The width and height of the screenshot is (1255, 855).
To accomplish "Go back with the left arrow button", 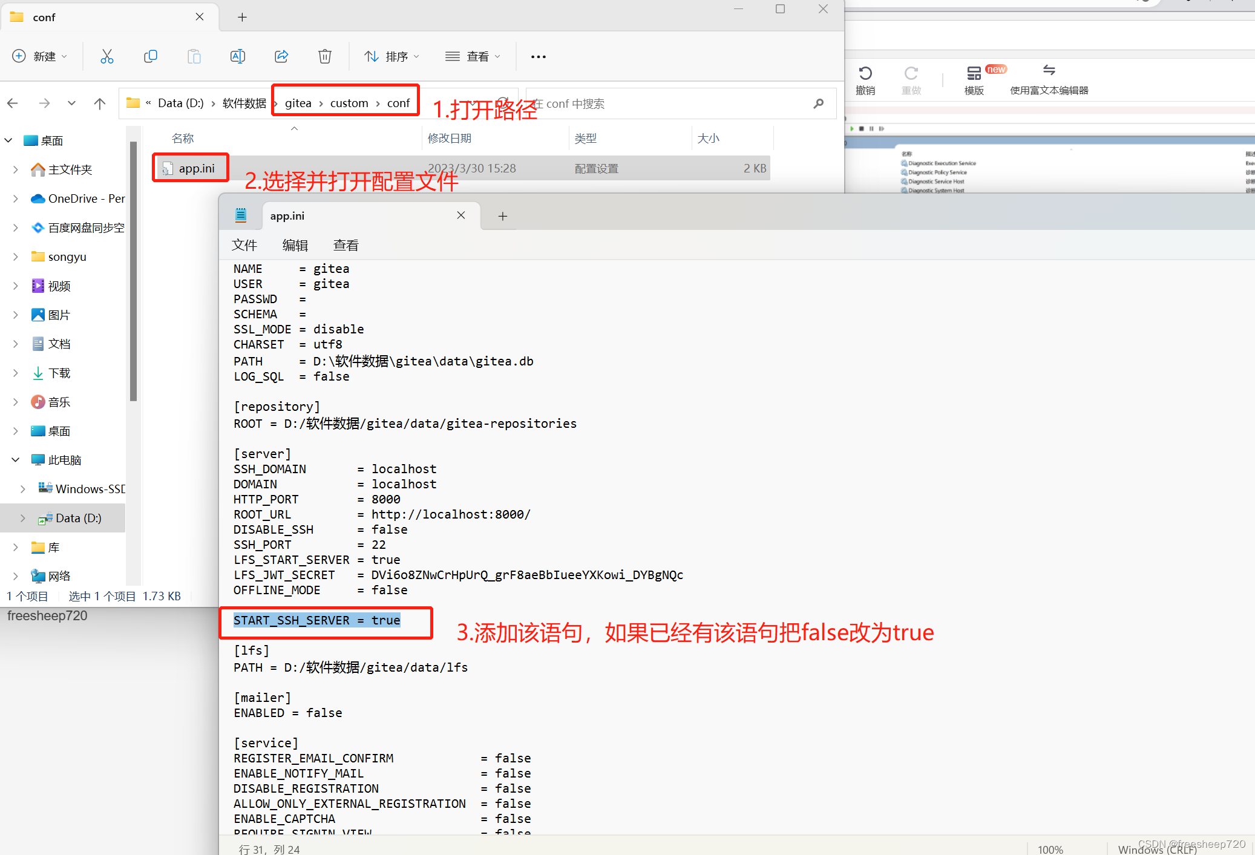I will [x=13, y=103].
